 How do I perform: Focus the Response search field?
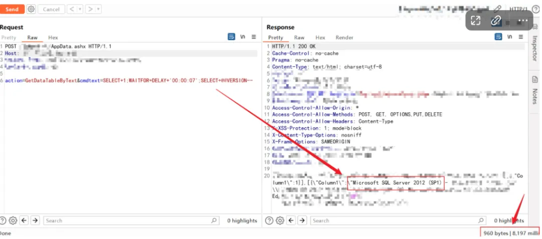(398, 220)
